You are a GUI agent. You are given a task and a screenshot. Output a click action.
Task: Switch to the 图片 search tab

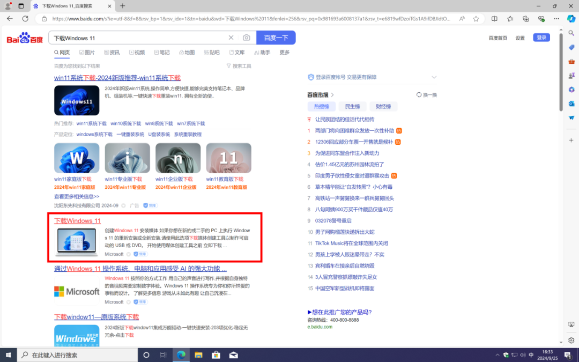tap(87, 53)
